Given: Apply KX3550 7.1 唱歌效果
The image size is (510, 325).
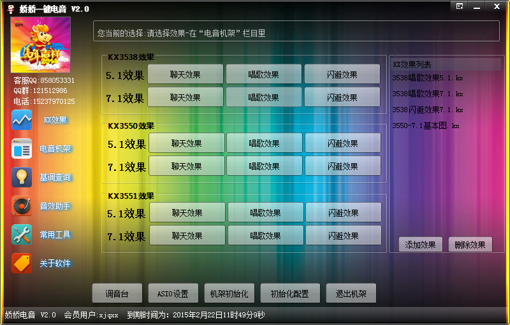Looking at the screenshot, I should (264, 166).
